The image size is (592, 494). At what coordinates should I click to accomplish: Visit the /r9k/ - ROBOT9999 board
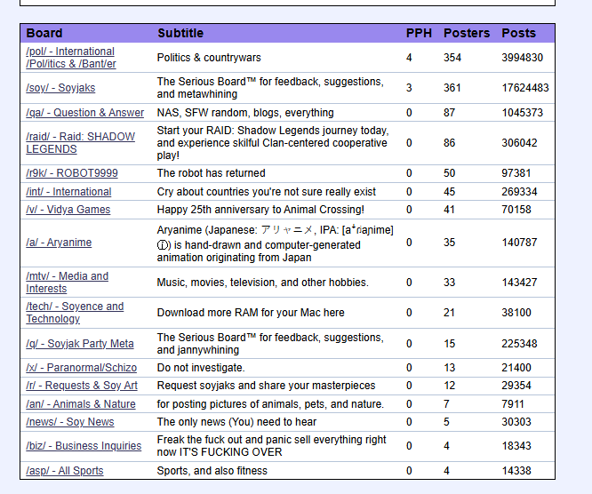(x=72, y=173)
